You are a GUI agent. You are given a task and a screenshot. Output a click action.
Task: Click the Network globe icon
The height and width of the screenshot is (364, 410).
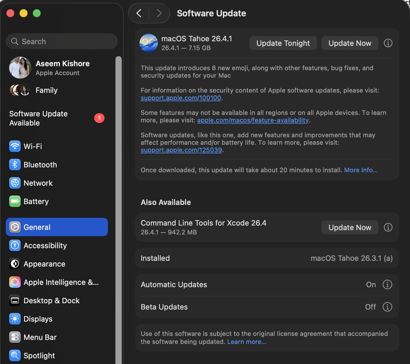(x=15, y=183)
